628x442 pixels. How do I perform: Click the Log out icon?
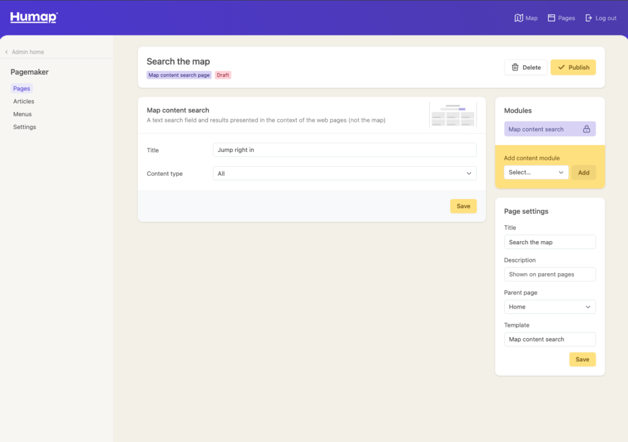[589, 18]
